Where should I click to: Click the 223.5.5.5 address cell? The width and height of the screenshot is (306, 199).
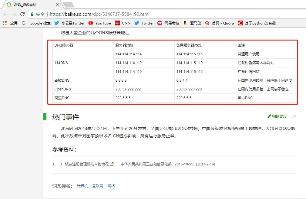[144, 98]
